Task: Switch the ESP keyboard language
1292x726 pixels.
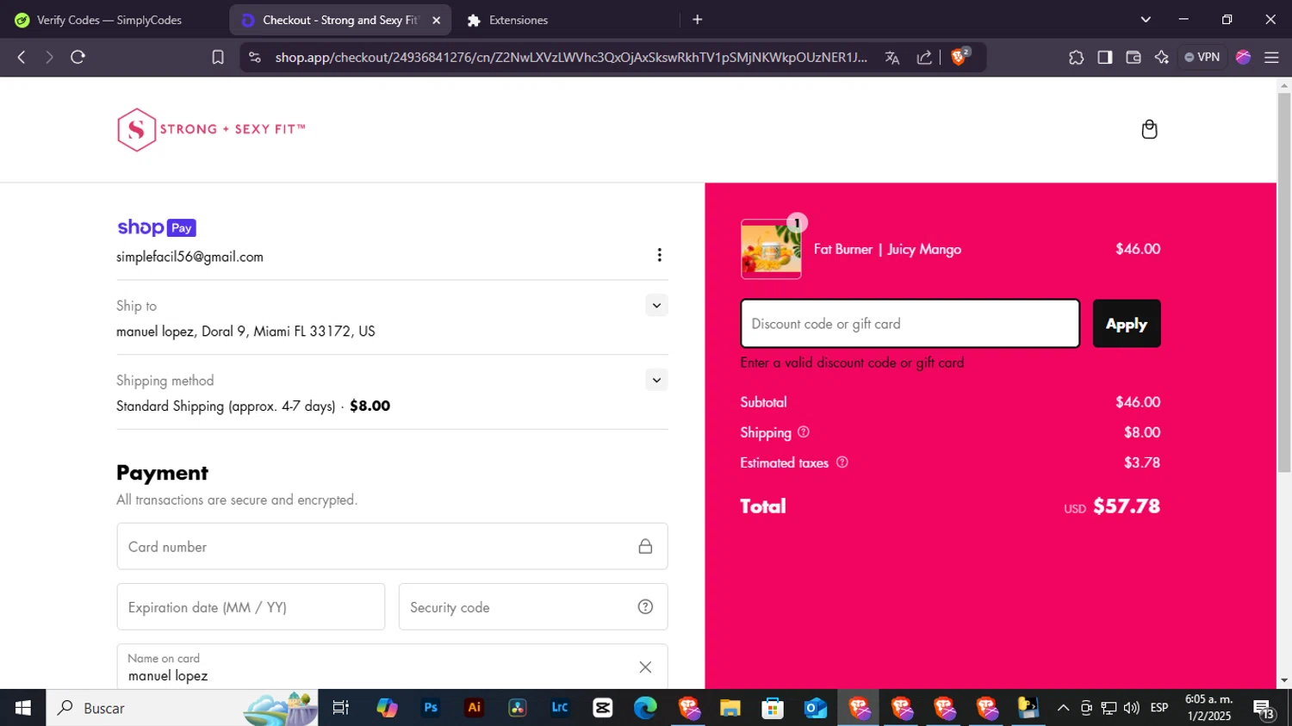Action: 1159,708
